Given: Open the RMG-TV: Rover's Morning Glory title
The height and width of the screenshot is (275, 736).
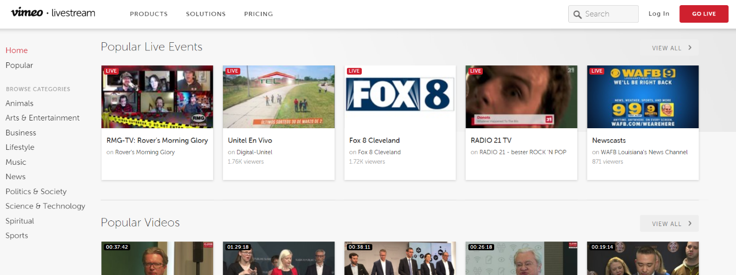Looking at the screenshot, I should 157,141.
